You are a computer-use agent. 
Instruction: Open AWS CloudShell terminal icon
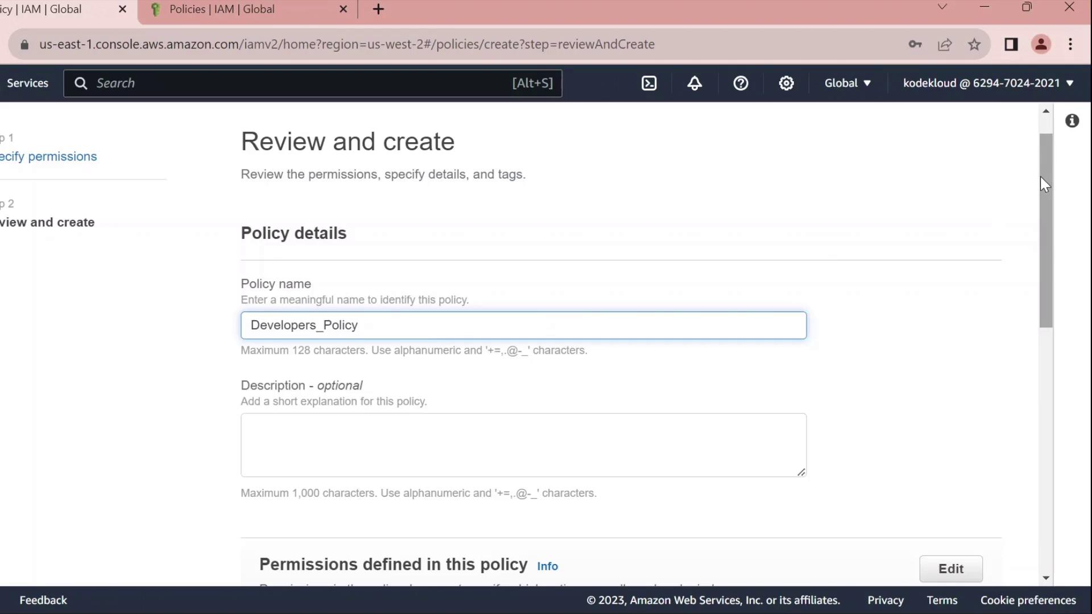[x=649, y=84]
